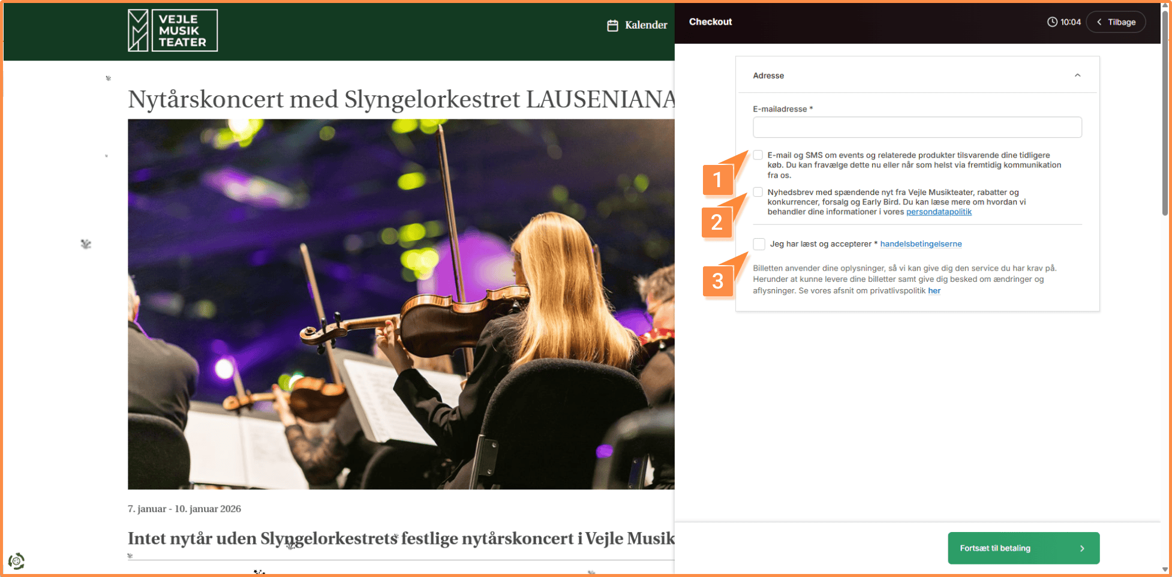Accept the handelsbetingelserne checkbox
This screenshot has width=1172, height=577.
tap(759, 244)
